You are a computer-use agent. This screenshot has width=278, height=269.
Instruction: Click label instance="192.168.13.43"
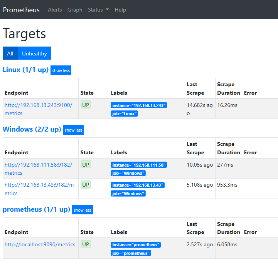pos(138,185)
